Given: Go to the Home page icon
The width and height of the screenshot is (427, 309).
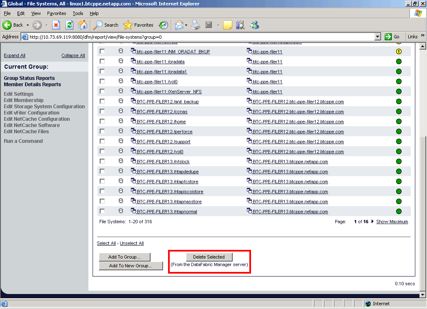Looking at the screenshot, I should (83, 25).
